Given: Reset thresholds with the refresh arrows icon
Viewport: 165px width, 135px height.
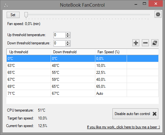Looking at the screenshot, I should coord(155,43).
